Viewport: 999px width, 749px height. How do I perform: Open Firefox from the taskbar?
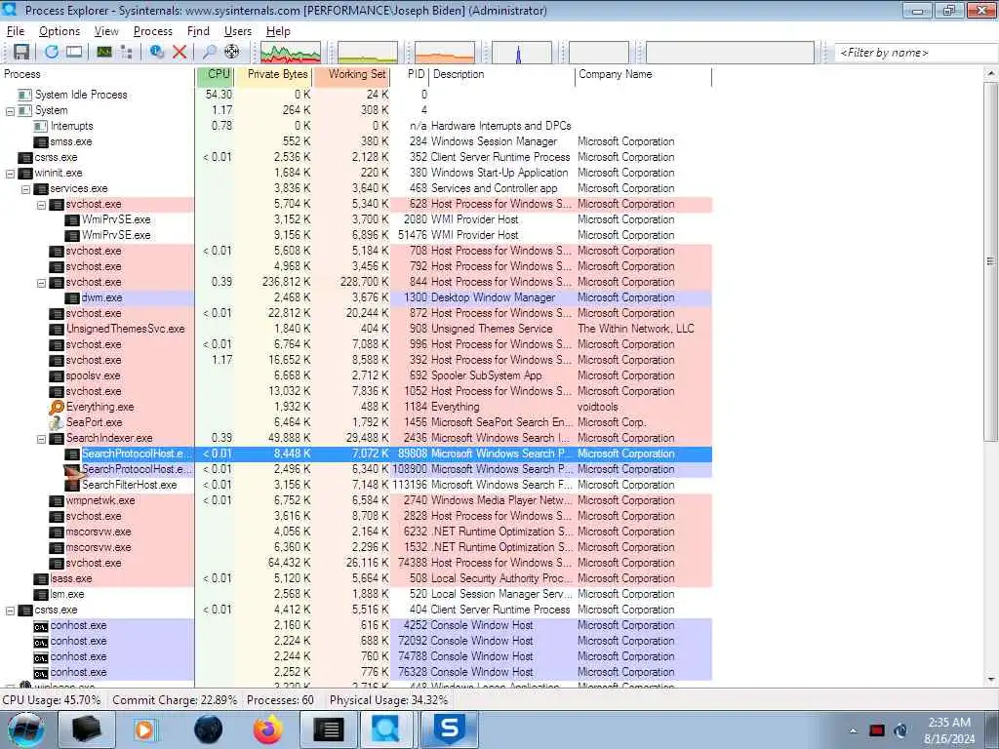pos(268,729)
